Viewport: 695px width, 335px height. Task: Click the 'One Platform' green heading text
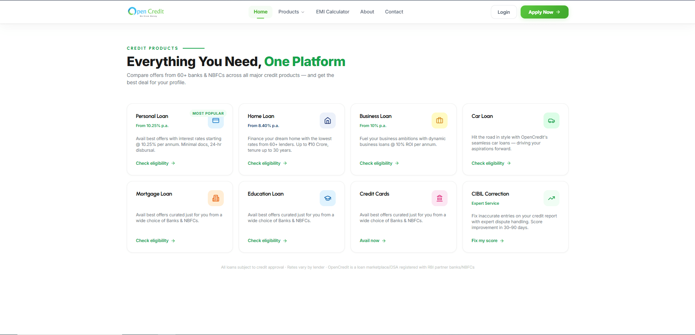coord(305,62)
